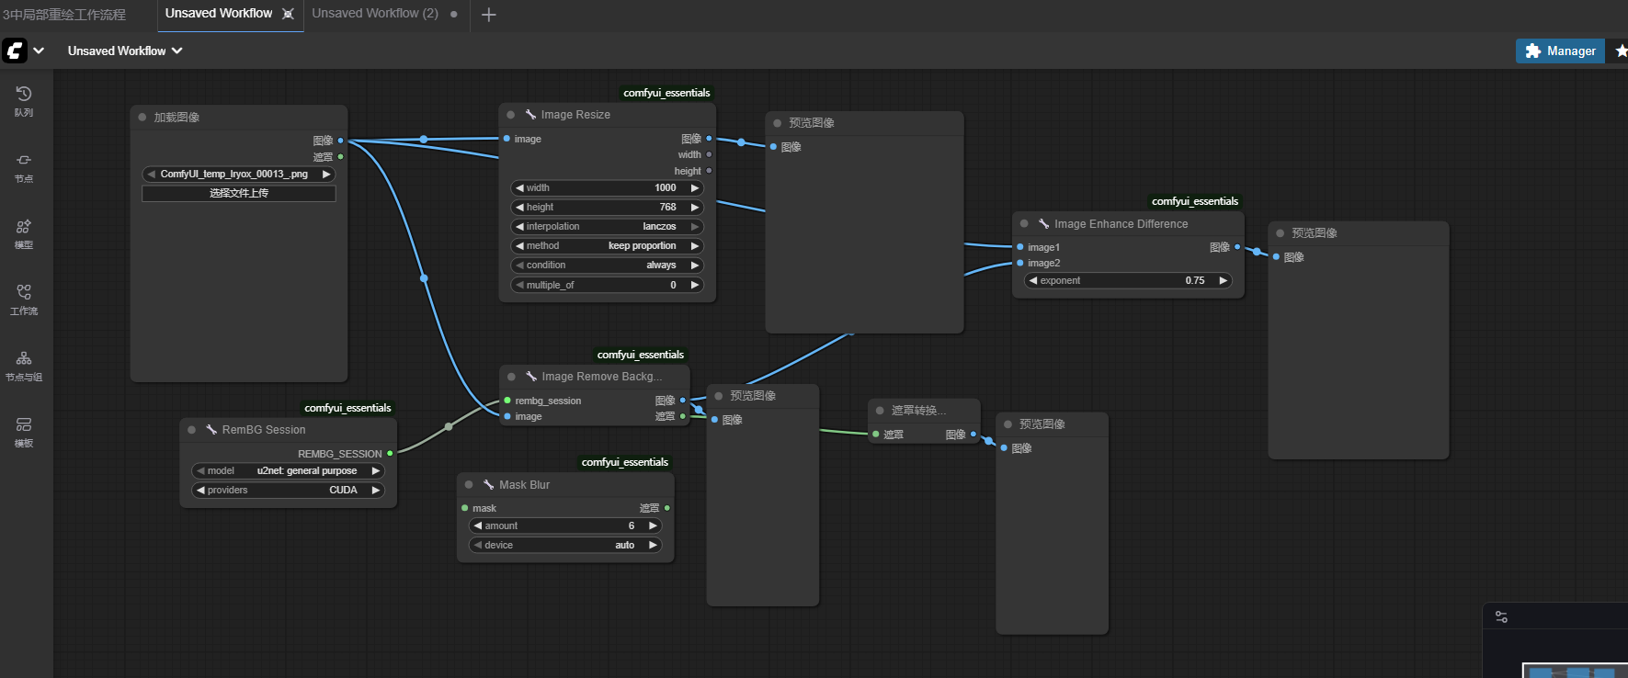1628x678 pixels.
Task: Open the method keep proportion dropdown
Action: 607,246
